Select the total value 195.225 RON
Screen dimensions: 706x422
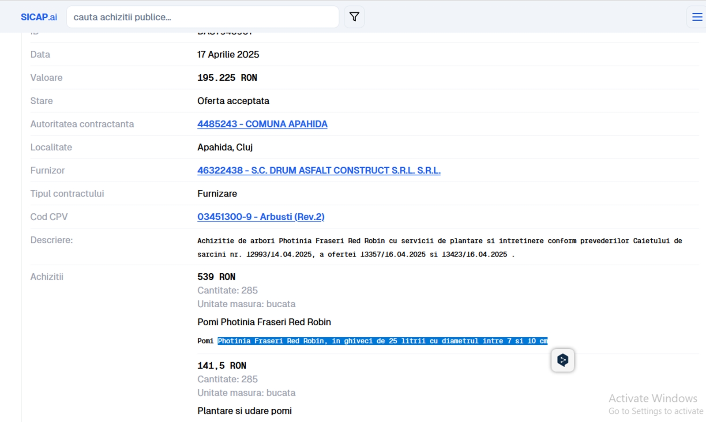227,78
